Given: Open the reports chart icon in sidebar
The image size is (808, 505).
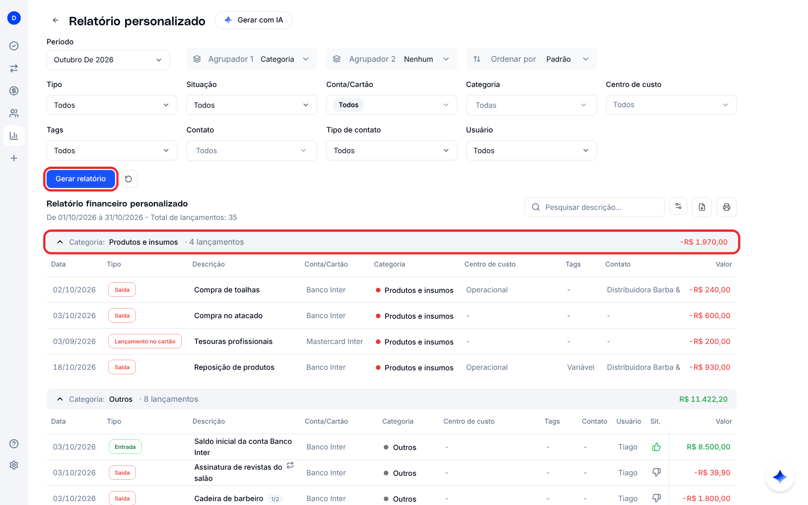Looking at the screenshot, I should pos(14,136).
